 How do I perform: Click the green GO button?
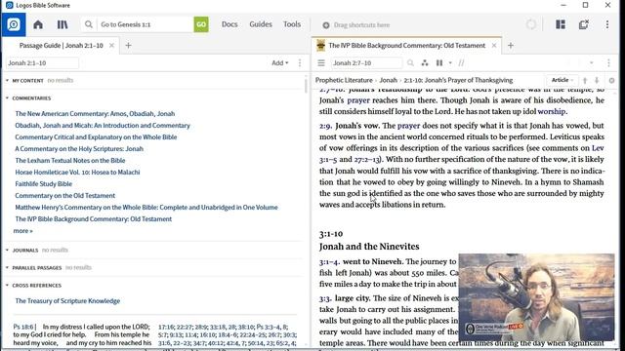pos(201,24)
